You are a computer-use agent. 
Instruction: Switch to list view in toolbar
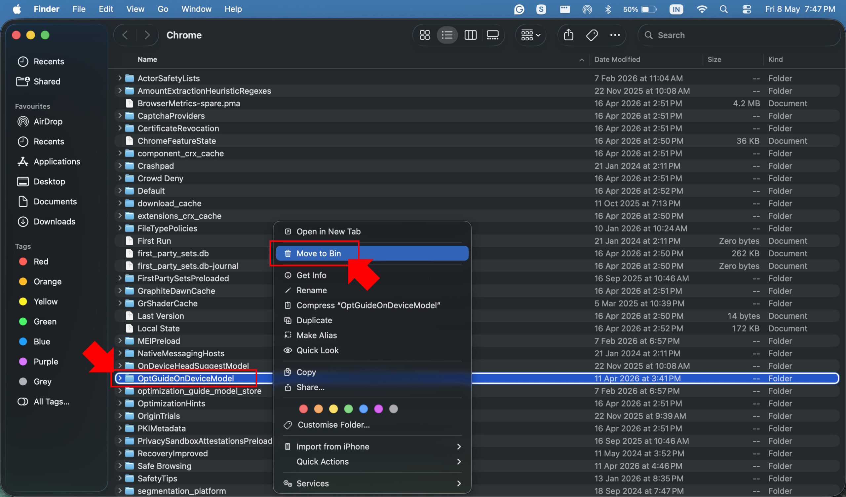tap(447, 35)
